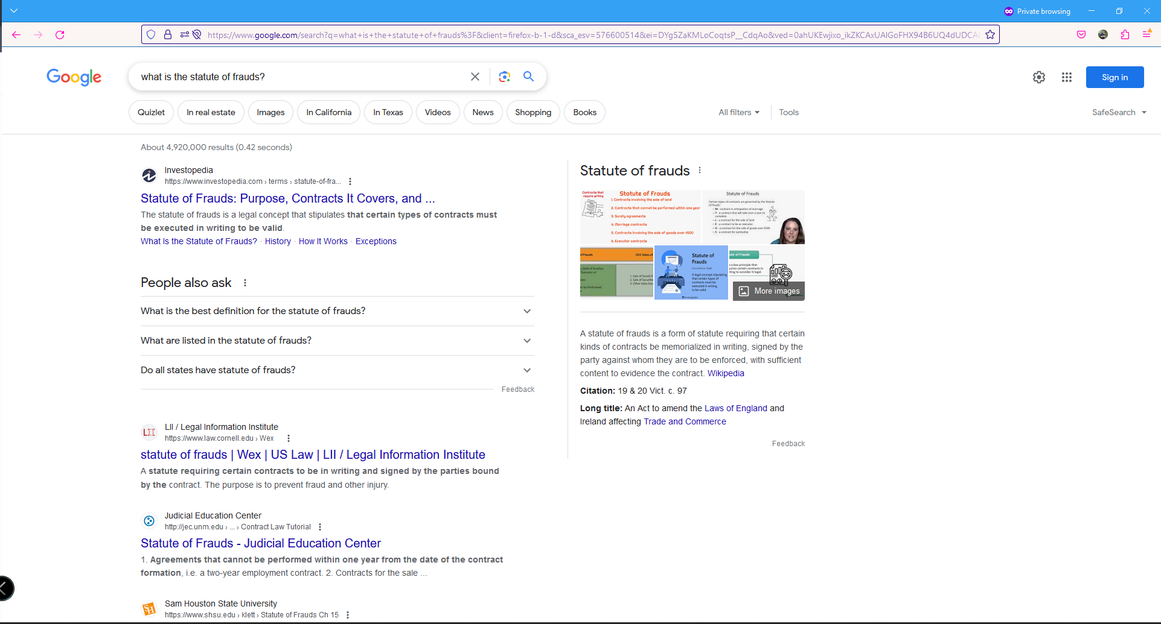Follow the Wikipedia link in the knowledge panel
The image size is (1161, 624).
tap(726, 373)
